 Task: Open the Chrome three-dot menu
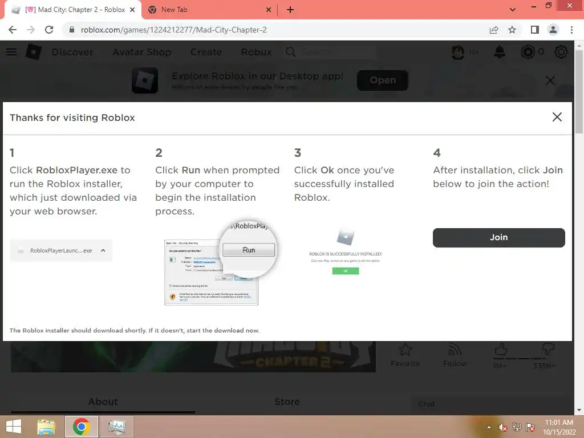click(571, 30)
